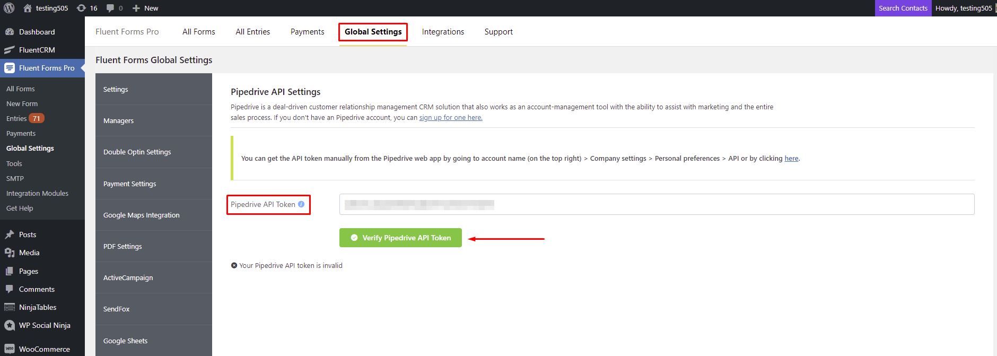997x356 pixels.
Task: Click the WordPress logo icon
Action: (x=9, y=8)
